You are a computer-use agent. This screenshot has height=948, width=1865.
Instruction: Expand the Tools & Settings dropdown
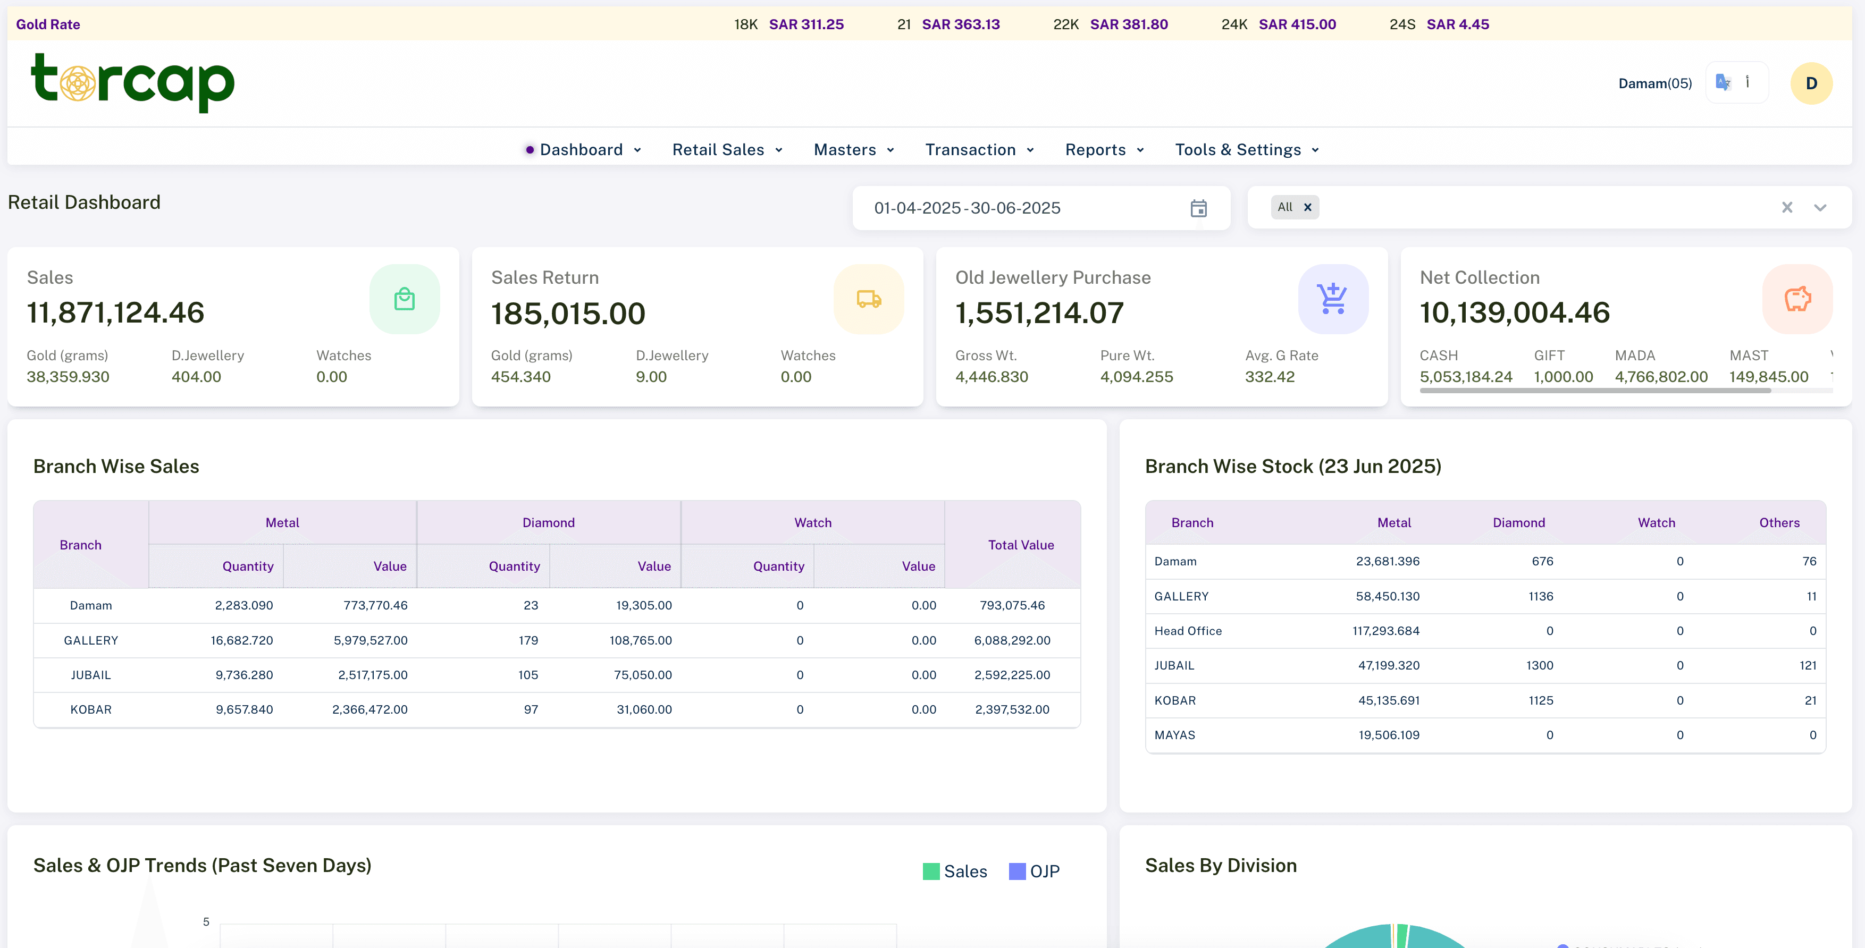tap(1246, 150)
